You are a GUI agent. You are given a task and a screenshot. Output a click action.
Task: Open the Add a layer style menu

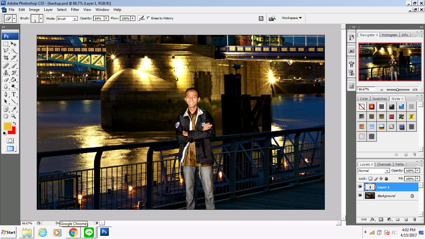(372, 219)
